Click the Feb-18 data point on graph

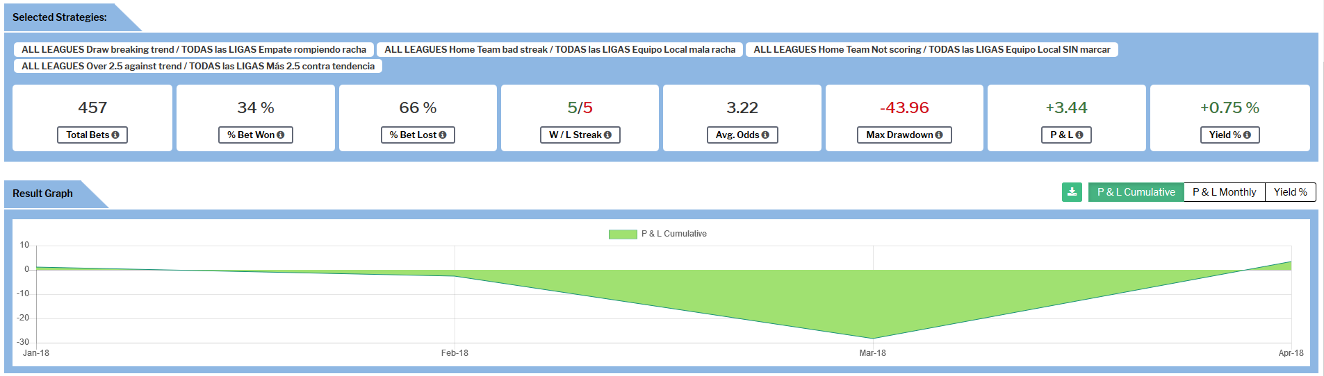coord(455,276)
